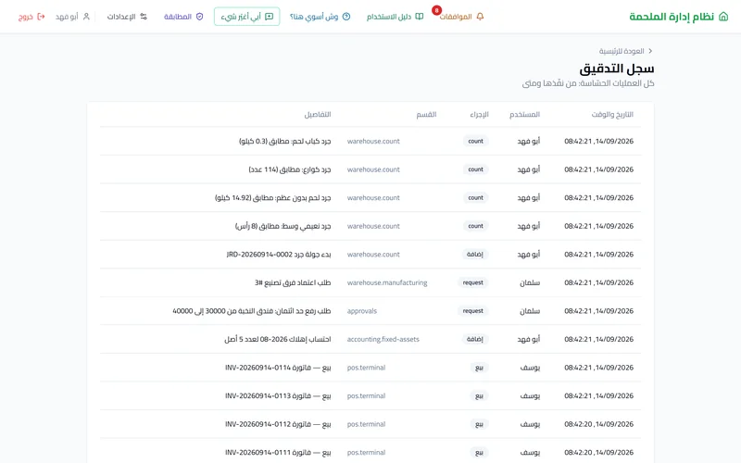This screenshot has height=463, width=741.
Task: Click pos.terminal in the INV-20260914-0114 row
Action: click(366, 368)
